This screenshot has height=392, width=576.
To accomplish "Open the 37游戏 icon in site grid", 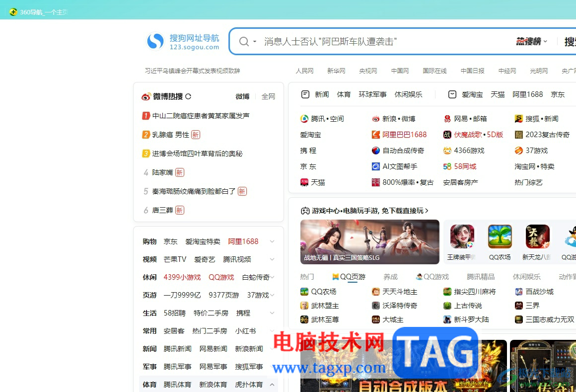I will click(519, 151).
